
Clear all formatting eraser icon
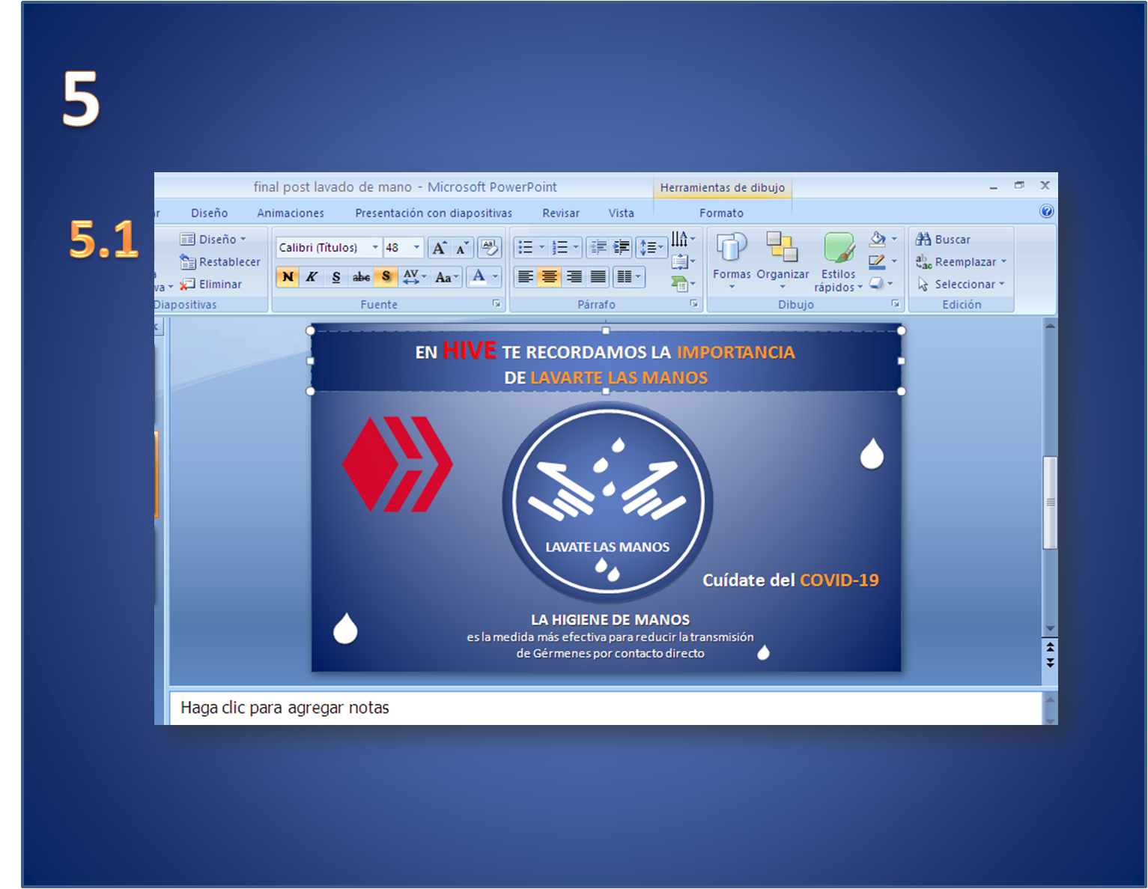(490, 248)
